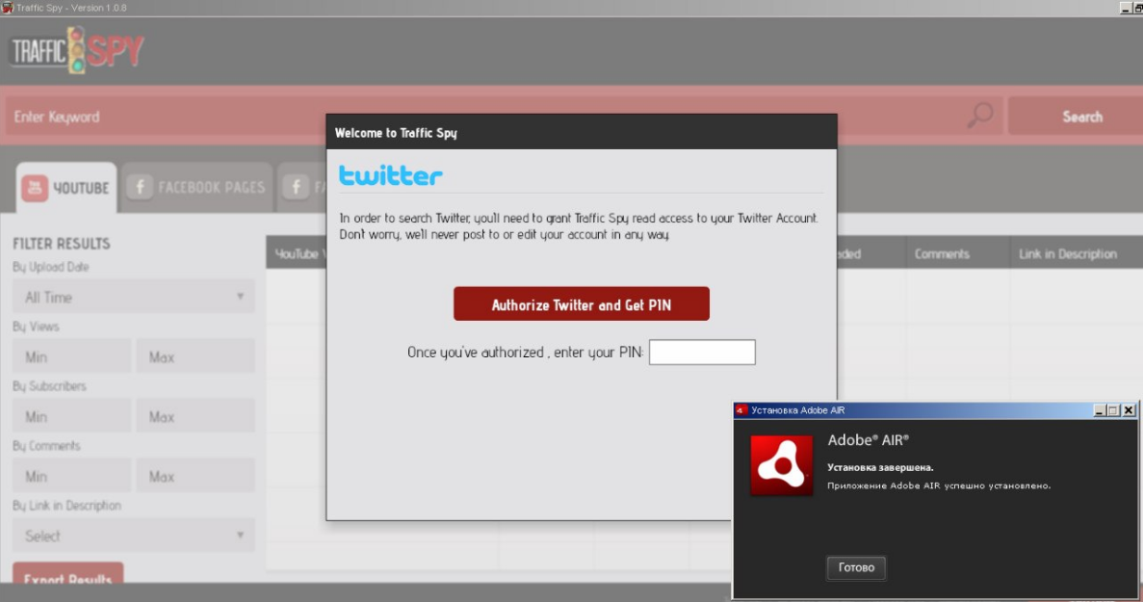The image size is (1143, 602).
Task: Click the Facebook Pages tab icon
Action: [141, 188]
